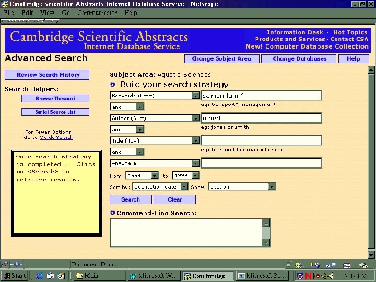Click the antivirus shield tray icon
376x282 pixels.
click(x=300, y=276)
